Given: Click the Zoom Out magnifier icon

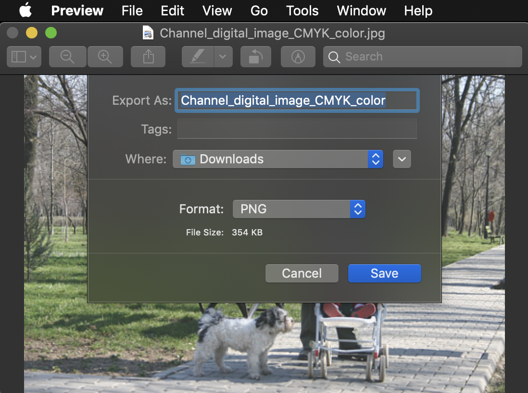Looking at the screenshot, I should (67, 57).
